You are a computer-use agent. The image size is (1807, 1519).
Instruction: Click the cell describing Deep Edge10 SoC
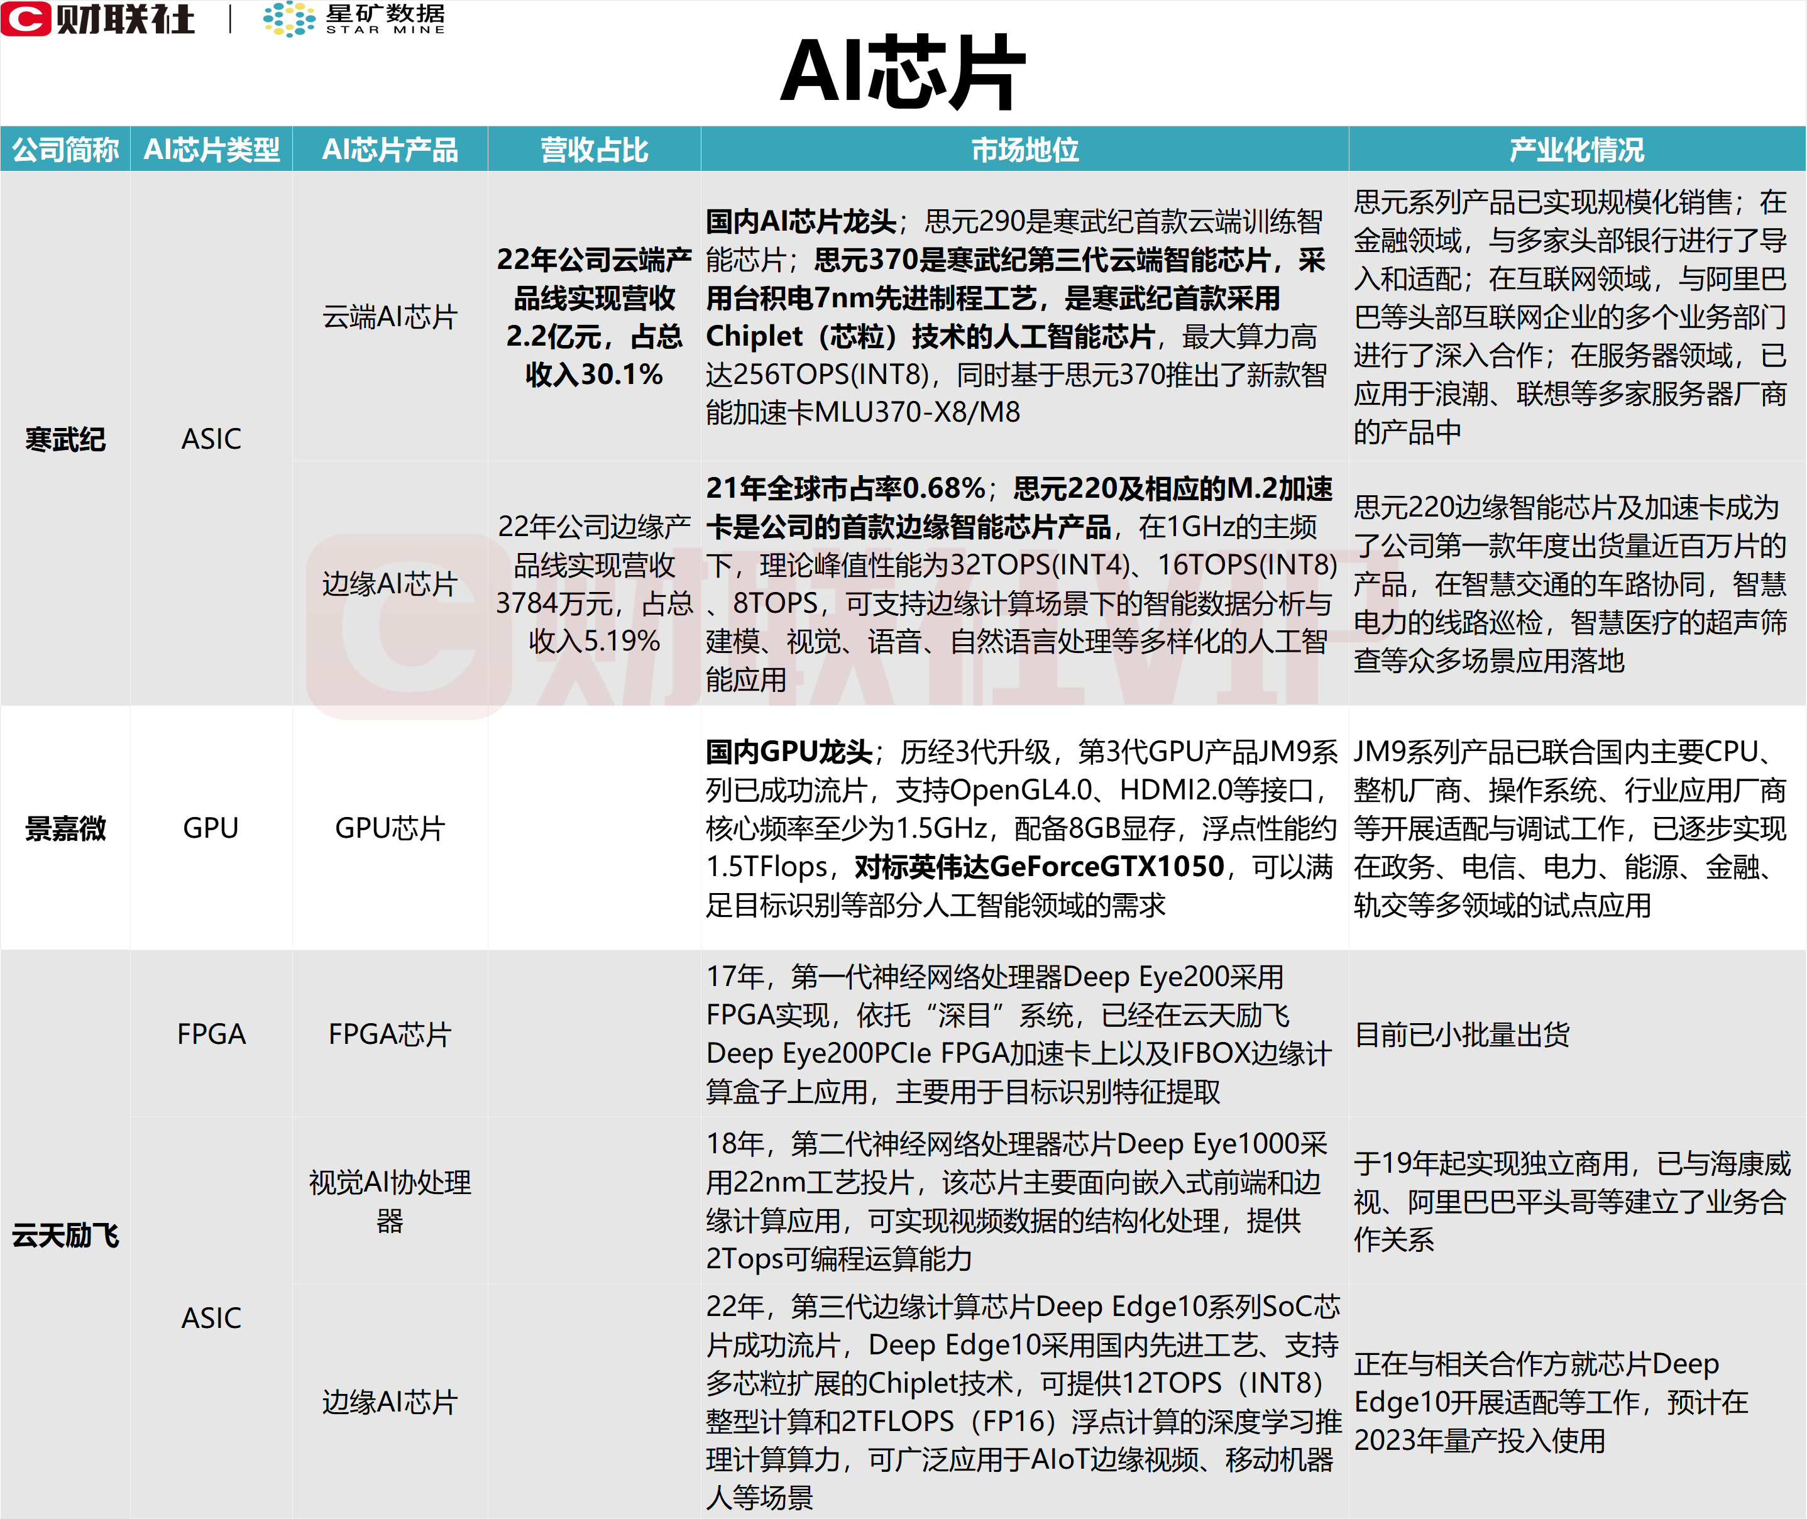1025,1402
